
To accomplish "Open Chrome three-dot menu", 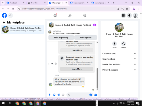I will click(139, 9).
